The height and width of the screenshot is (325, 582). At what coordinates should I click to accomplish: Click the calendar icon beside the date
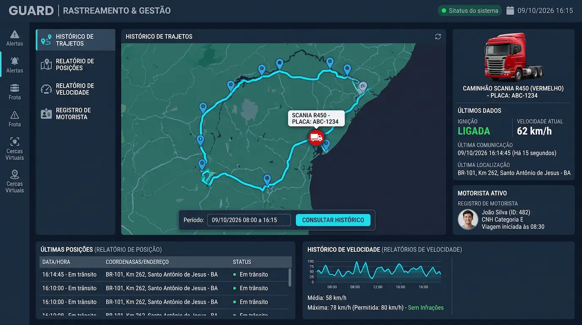click(510, 11)
